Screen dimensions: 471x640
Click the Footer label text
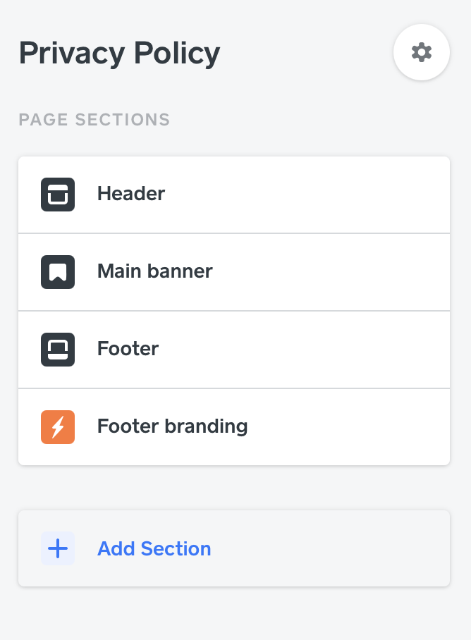(128, 350)
